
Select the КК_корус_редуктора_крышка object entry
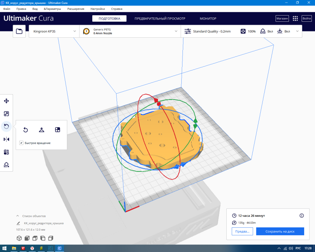(43, 223)
